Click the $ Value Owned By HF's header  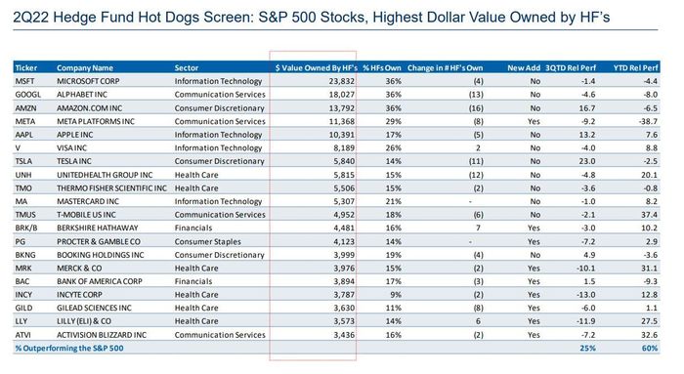click(317, 68)
